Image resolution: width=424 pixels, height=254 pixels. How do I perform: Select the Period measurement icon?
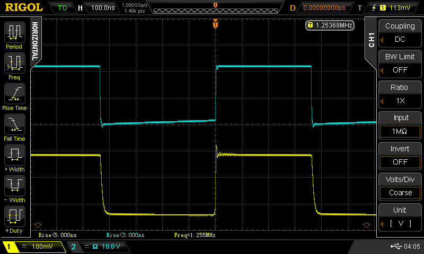(x=15, y=32)
